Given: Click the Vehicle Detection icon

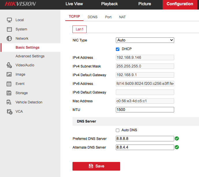Looking at the screenshot, I should [9, 102].
